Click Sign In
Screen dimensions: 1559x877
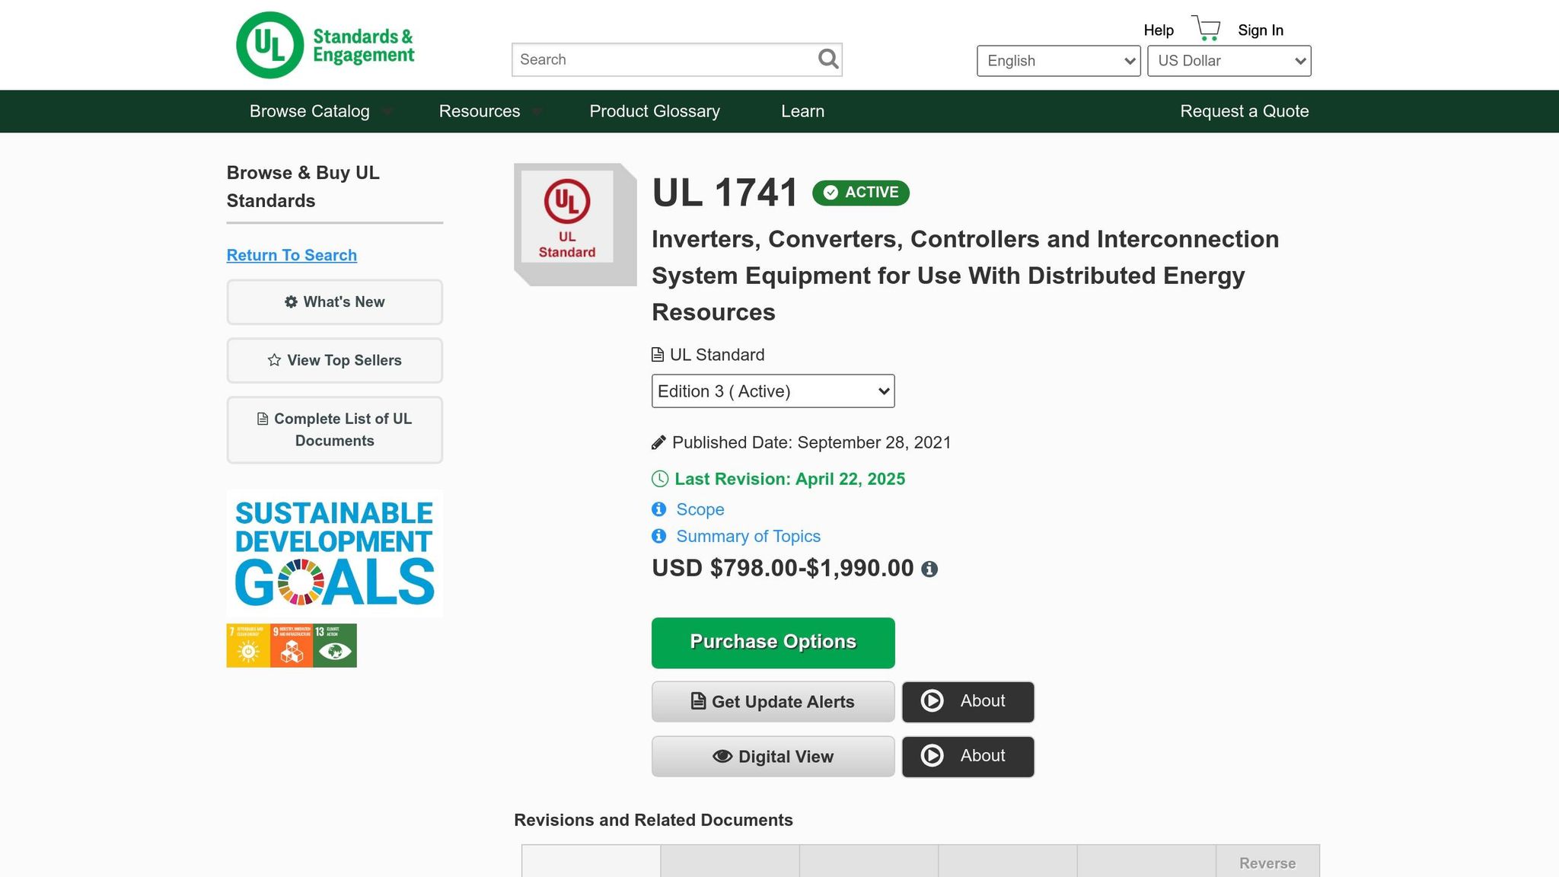(1261, 30)
